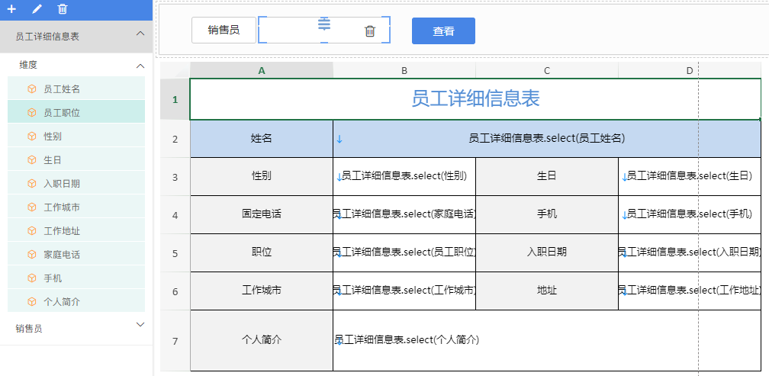Image resolution: width=769 pixels, height=376 pixels.
Task: Click the select(入职日期) cell
Action: 690,253
